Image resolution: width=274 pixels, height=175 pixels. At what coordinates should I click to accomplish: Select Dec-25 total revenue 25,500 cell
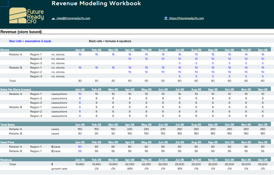tap(263, 164)
